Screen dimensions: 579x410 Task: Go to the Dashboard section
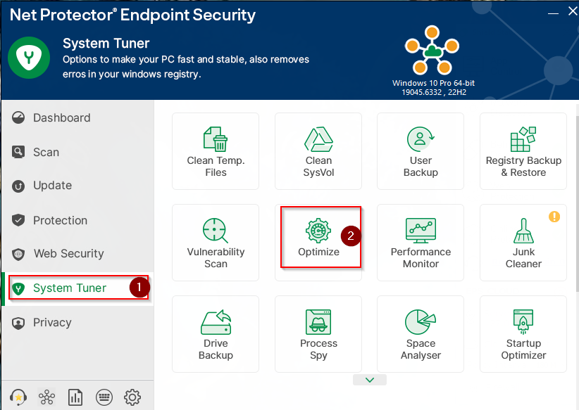pyautogui.click(x=61, y=117)
